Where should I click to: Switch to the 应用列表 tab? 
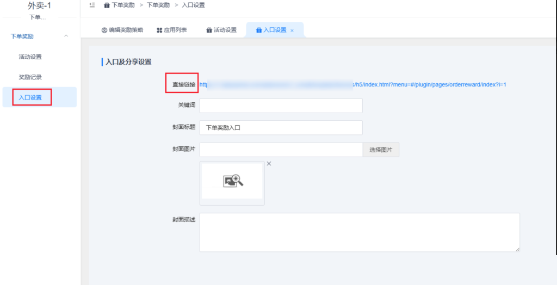(172, 30)
